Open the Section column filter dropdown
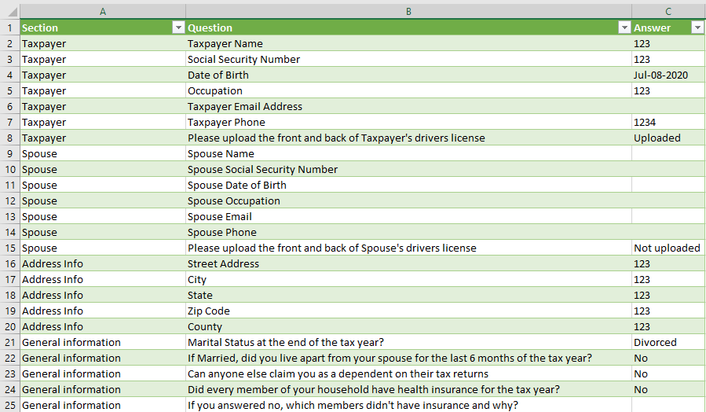The height and width of the screenshot is (412, 706). 177,28
